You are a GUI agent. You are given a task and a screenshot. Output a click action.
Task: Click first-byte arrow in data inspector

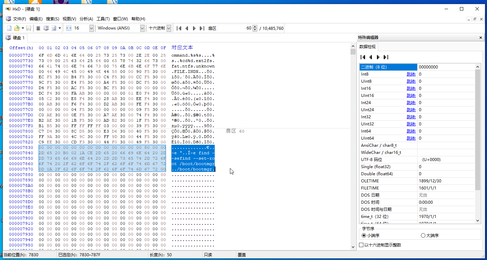tap(363, 57)
